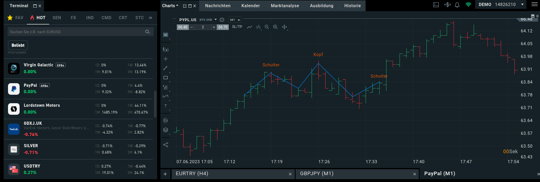This screenshot has height=182, width=540.
Task: Open the FAV favorites tab
Action: point(15,18)
